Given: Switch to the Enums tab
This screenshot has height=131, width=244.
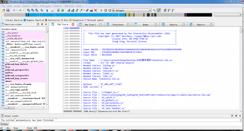Looking at the screenshot, I should click(146, 24).
